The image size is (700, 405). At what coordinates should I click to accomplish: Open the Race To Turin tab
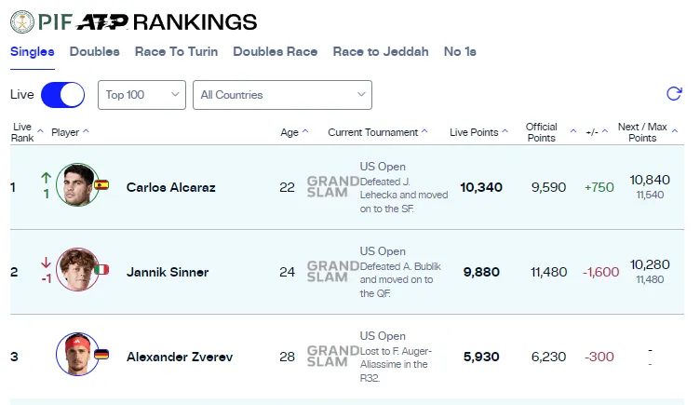tap(176, 52)
